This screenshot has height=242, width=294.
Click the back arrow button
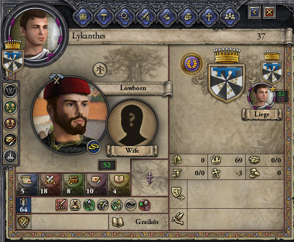pyautogui.click(x=255, y=13)
